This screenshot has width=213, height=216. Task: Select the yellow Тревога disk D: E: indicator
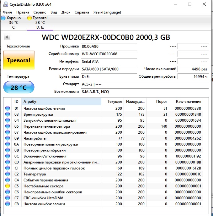point(38,22)
